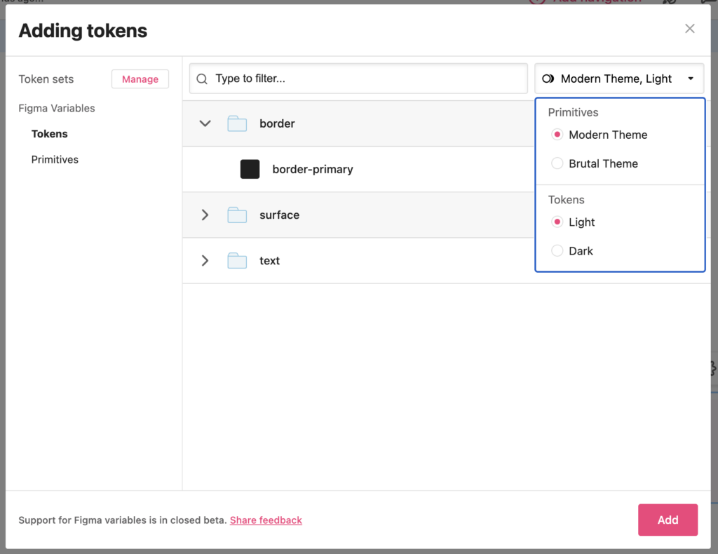Screen dimensions: 718x554
Task: Expand the text folder chevron
Action: pyautogui.click(x=205, y=261)
